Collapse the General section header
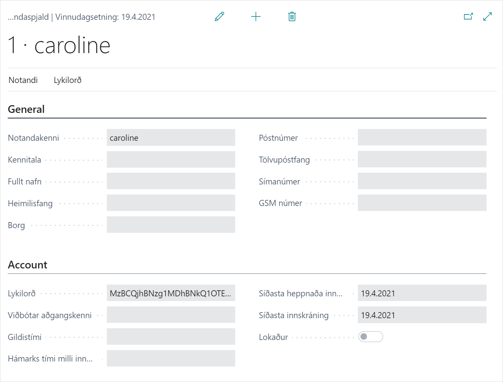This screenshot has height=382, width=503. (x=26, y=109)
